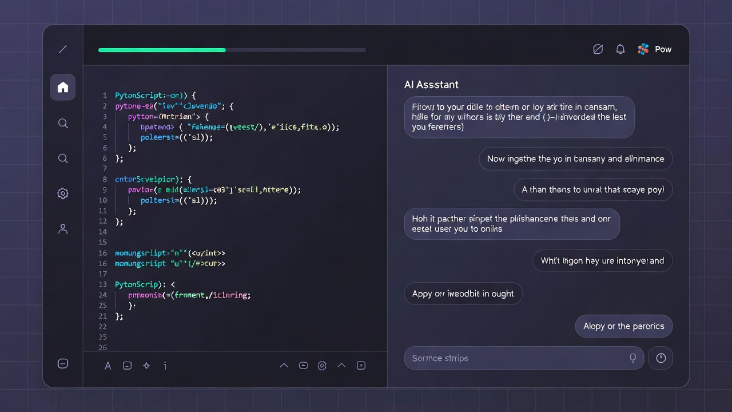
Task: Open the voice input microphone in the chat field
Action: click(633, 358)
